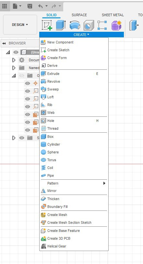Select Revolve in the Create menu
The width and height of the screenshot is (143, 264).
[x=74, y=81]
